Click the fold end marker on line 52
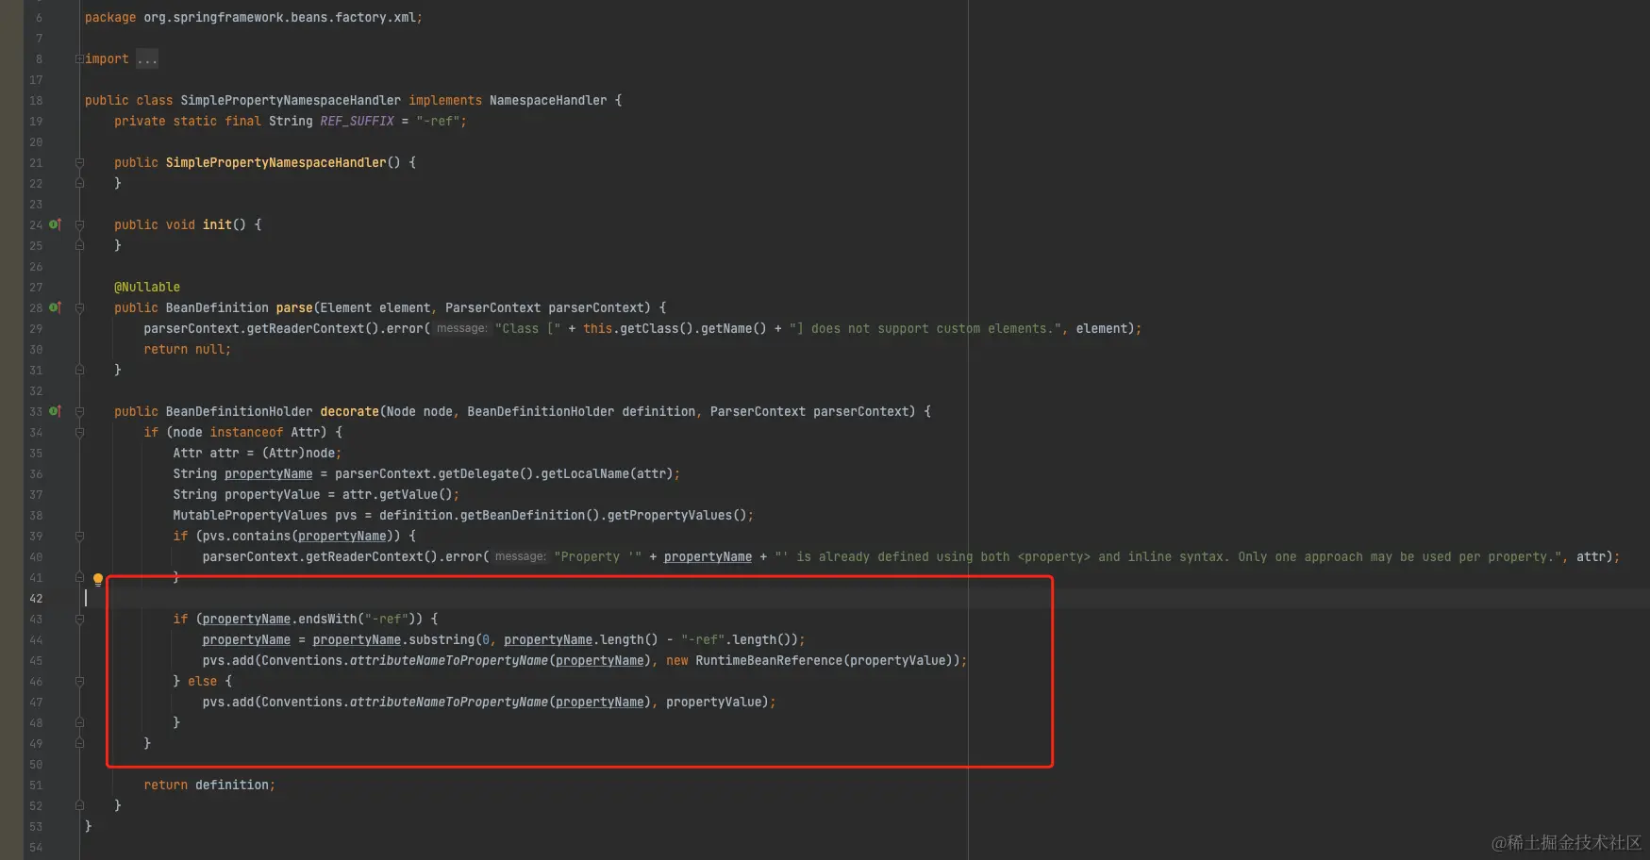Screen dimensions: 1650x860 click(x=79, y=805)
